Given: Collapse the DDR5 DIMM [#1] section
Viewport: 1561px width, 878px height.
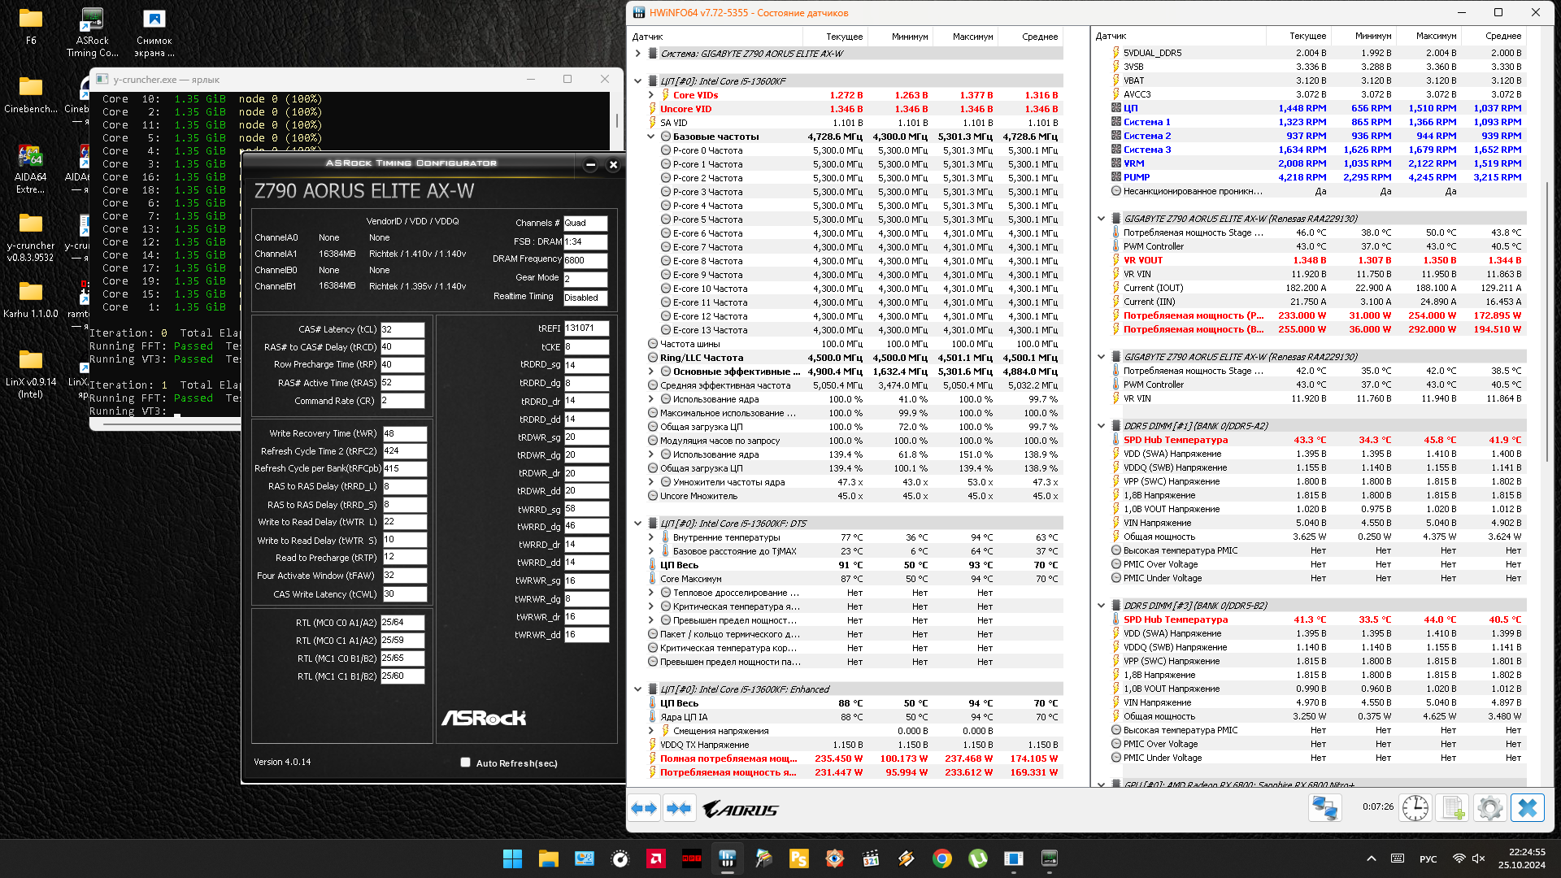Looking at the screenshot, I should [1101, 426].
